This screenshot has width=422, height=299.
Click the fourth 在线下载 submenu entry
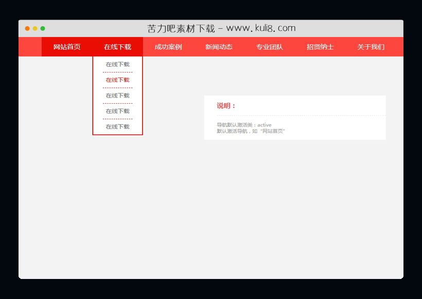pyautogui.click(x=117, y=111)
